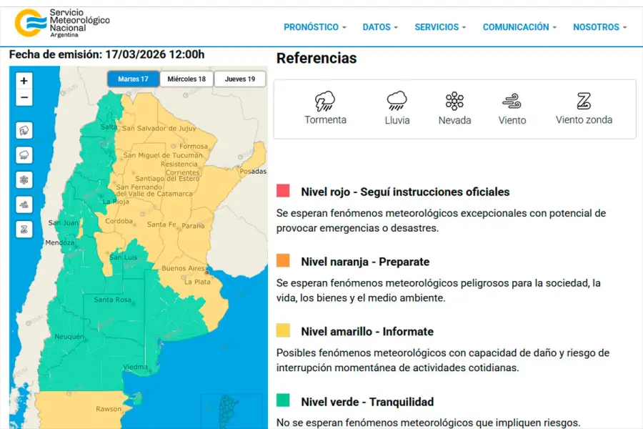This screenshot has width=643, height=429.
Task: Click the Lluvia icon in Referencias
Action: tap(397, 101)
